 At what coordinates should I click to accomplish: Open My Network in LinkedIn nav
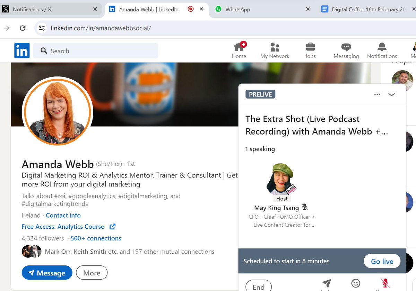point(275,51)
